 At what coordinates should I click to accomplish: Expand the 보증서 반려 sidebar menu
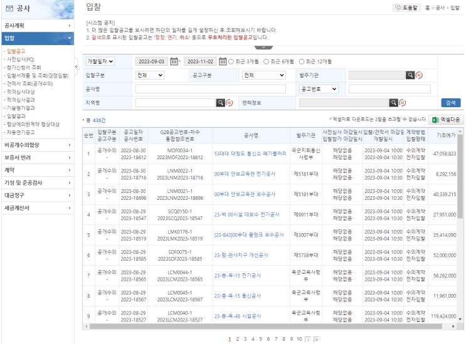(x=38, y=158)
